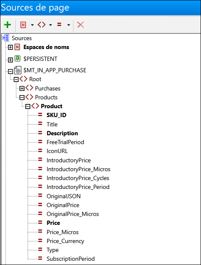The width and height of the screenshot is (201, 265).
Task: Expand the $PERSISTENT tree node
Action: [10, 60]
